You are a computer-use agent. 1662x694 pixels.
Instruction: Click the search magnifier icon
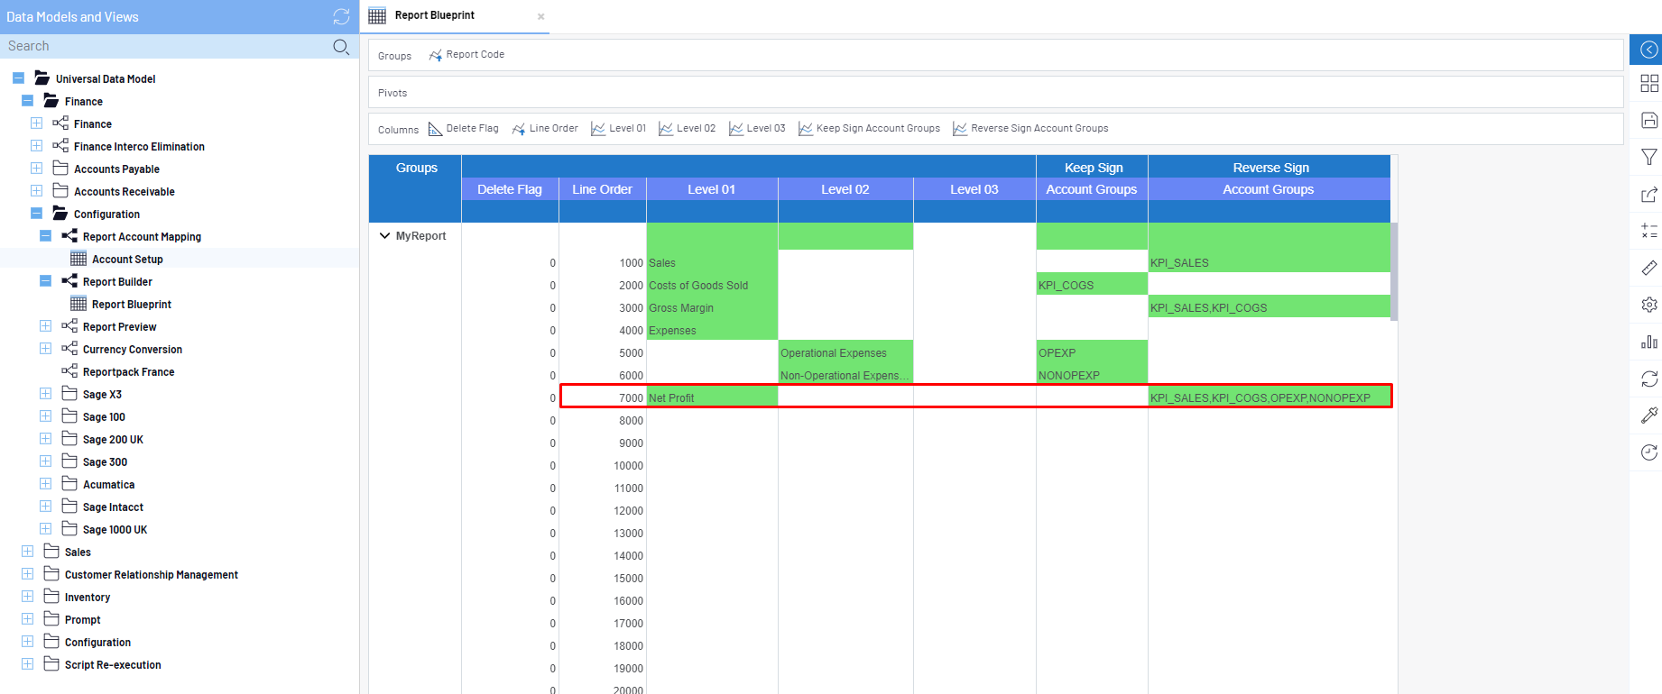tap(341, 47)
